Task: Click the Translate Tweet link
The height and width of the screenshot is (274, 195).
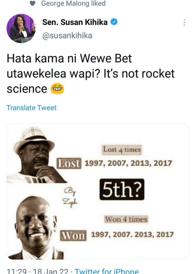Action: point(32,108)
